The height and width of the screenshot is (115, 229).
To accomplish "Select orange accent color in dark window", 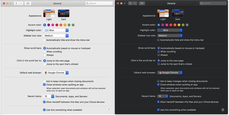I will [175, 25].
